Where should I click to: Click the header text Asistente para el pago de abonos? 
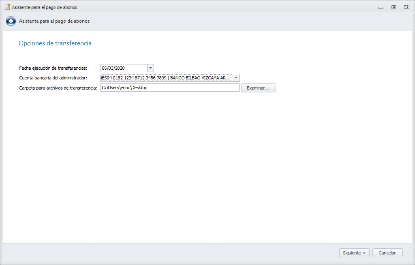(54, 21)
